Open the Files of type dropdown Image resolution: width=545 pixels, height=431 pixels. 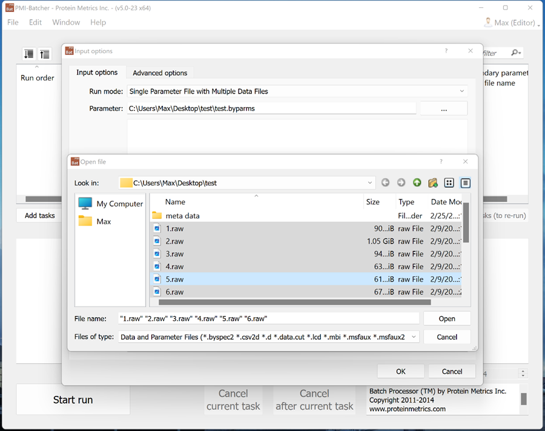click(414, 337)
